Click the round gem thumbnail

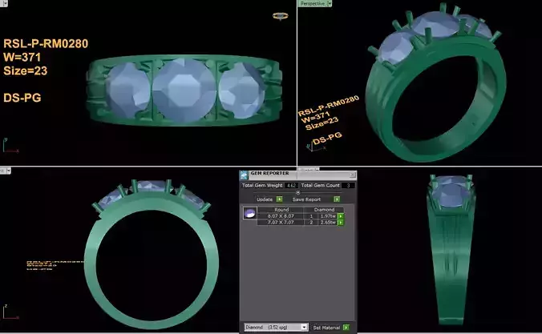[x=249, y=213]
